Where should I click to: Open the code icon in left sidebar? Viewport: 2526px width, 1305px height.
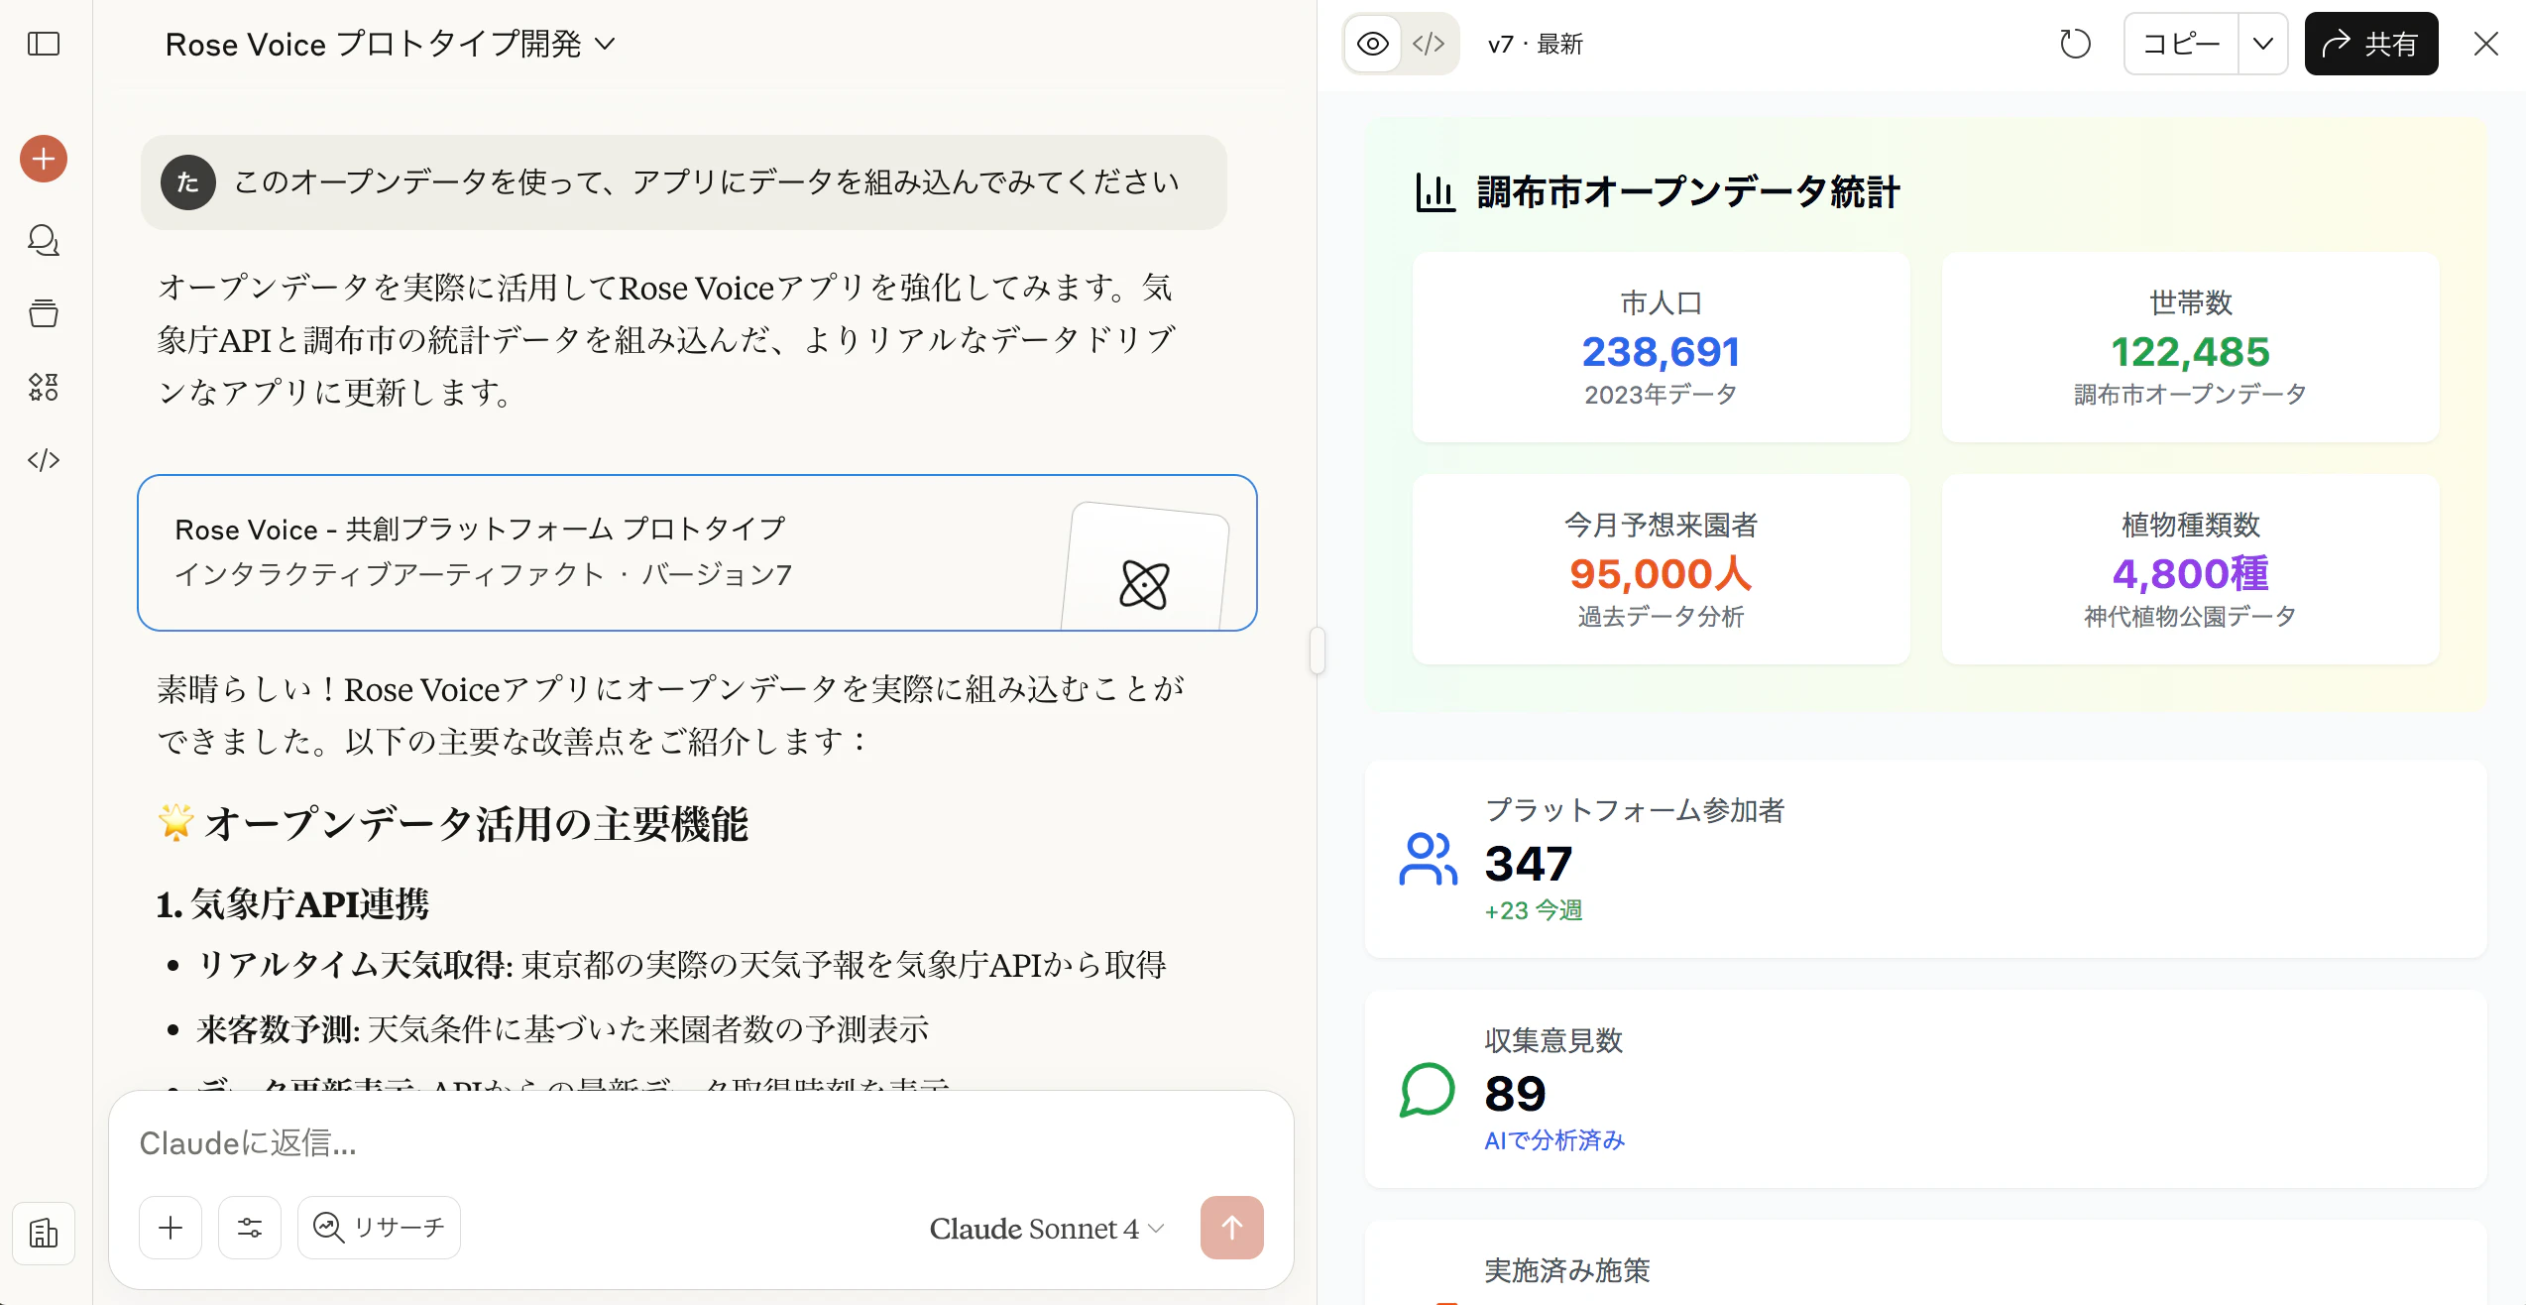pyautogui.click(x=44, y=460)
